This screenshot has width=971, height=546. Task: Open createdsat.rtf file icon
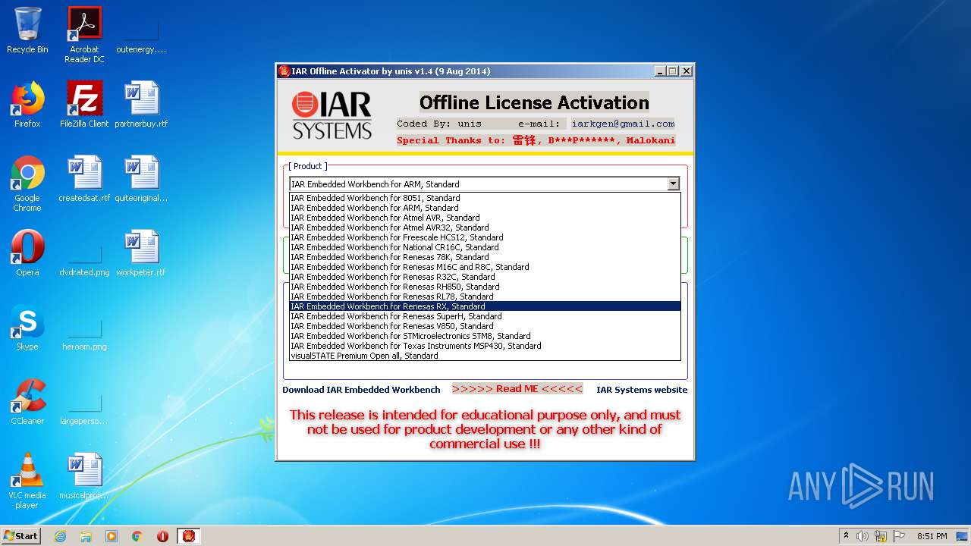click(84, 179)
